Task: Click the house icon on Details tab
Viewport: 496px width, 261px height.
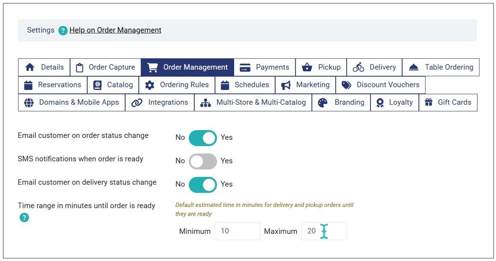Action: tap(30, 68)
